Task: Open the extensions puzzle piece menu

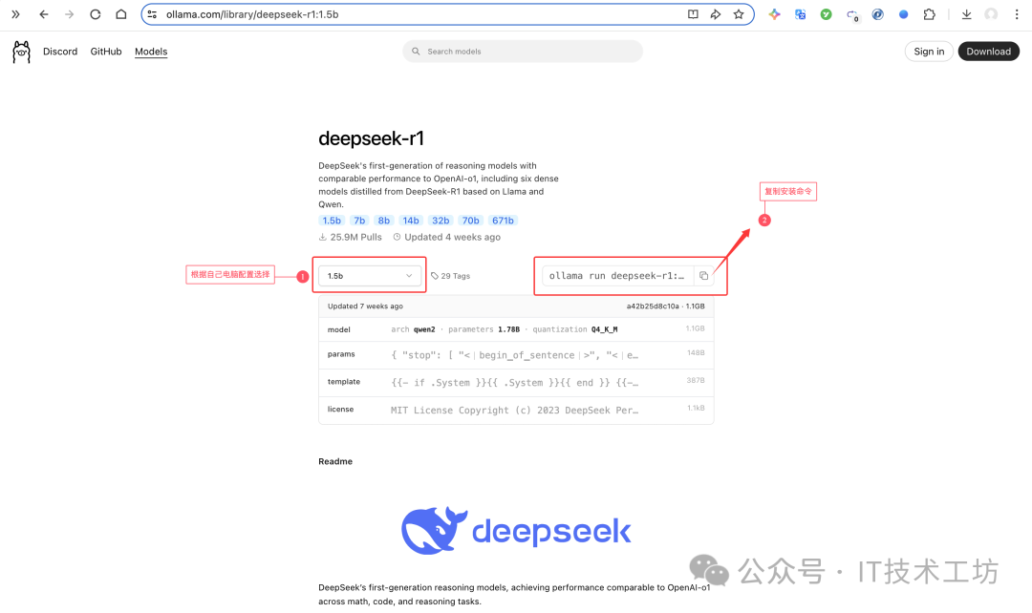Action: tap(930, 14)
